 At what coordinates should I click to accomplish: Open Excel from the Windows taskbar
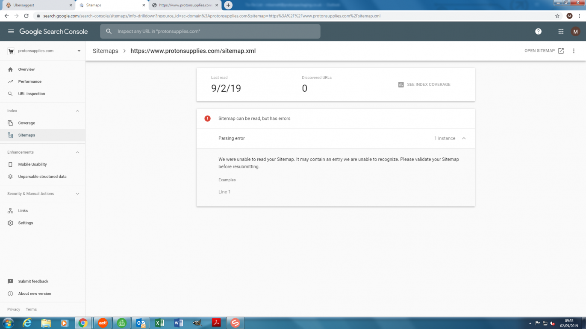tap(159, 323)
